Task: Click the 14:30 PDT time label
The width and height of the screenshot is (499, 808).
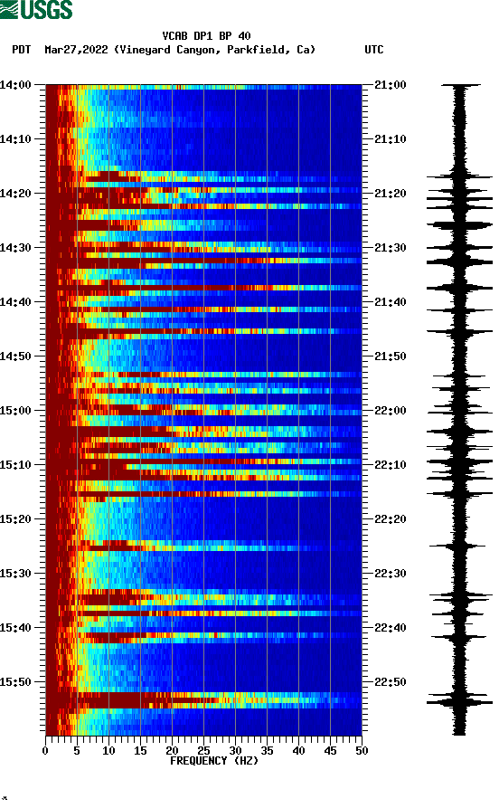Action: coord(15,248)
